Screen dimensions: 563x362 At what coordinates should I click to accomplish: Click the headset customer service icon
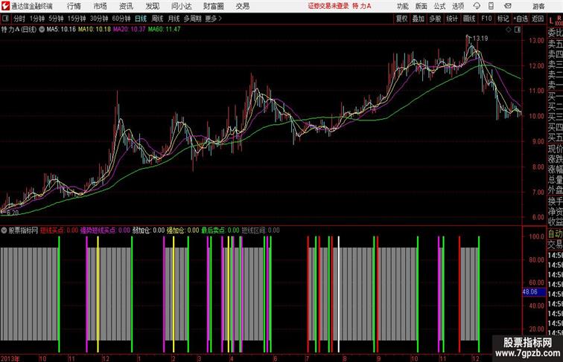pyautogui.click(x=477, y=6)
